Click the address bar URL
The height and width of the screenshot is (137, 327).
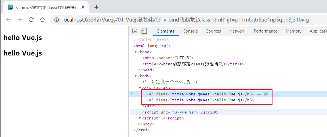coord(186,20)
